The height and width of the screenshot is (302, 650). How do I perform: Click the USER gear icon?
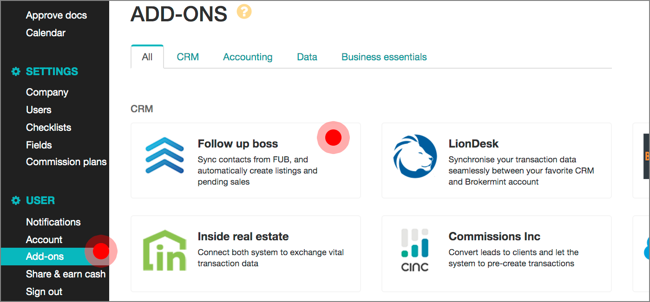(x=16, y=200)
